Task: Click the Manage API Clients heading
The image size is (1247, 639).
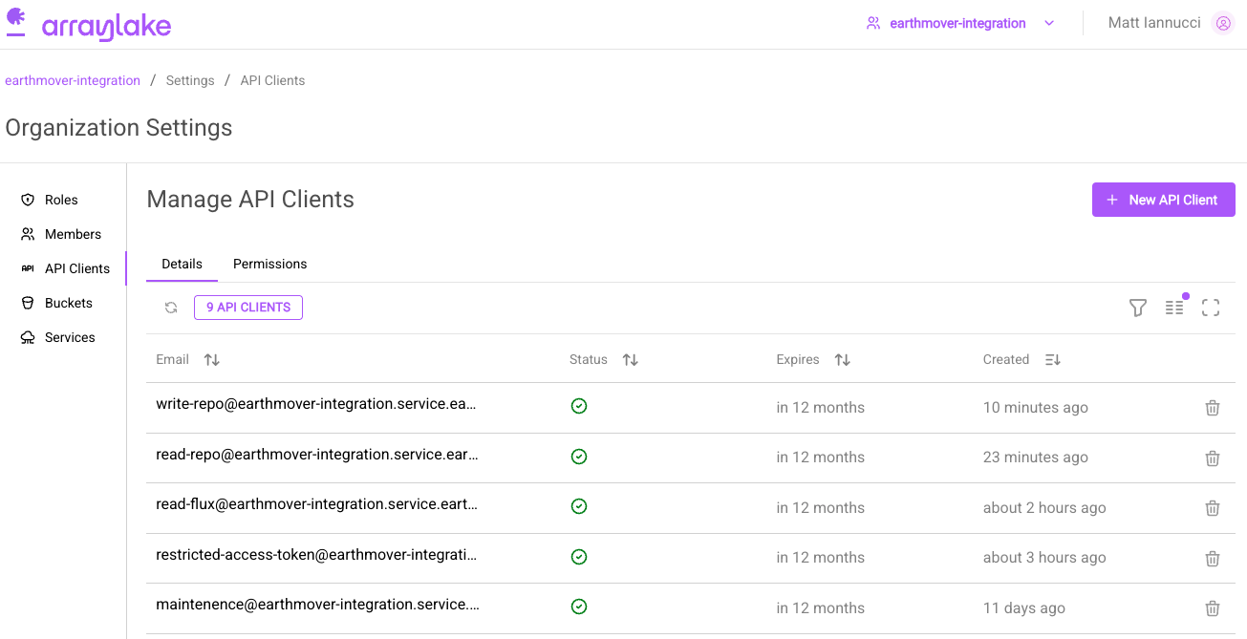Action: pos(250,200)
